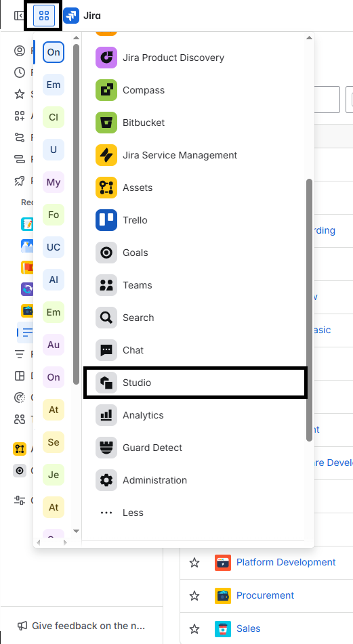Select Assets in the app menu
This screenshot has width=353, height=644.
coord(194,188)
